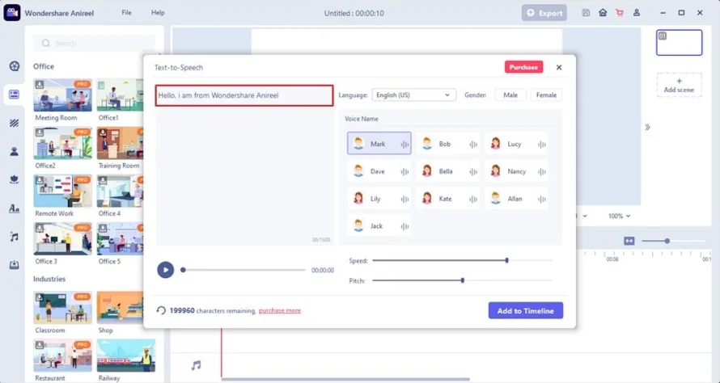
Task: Click the timeline zoom slider
Action: point(673,241)
